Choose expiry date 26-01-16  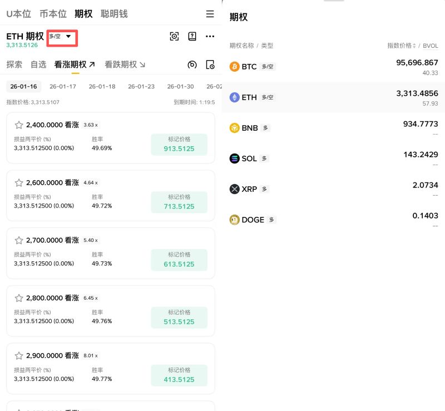(23, 86)
